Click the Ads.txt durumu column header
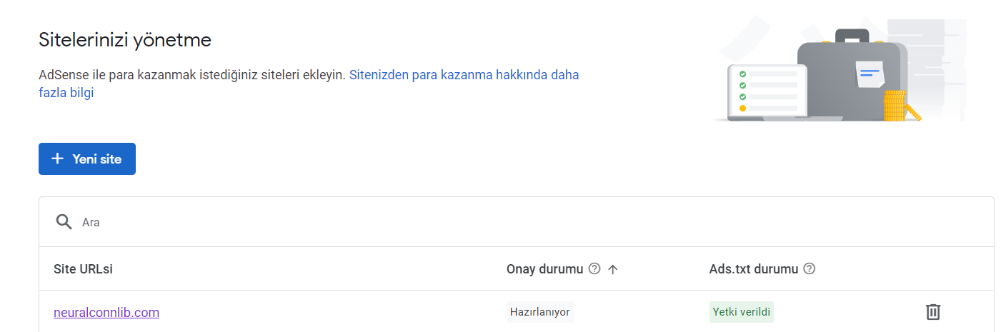Viewport: 1006px width, 332px height. (753, 269)
